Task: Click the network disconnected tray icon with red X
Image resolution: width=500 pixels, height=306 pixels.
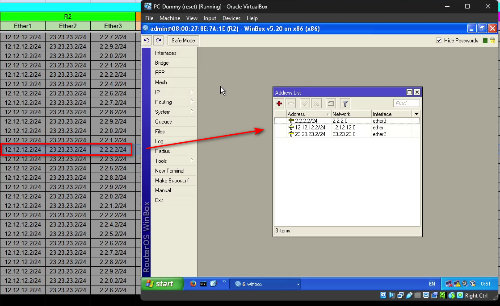Action: click(449, 284)
